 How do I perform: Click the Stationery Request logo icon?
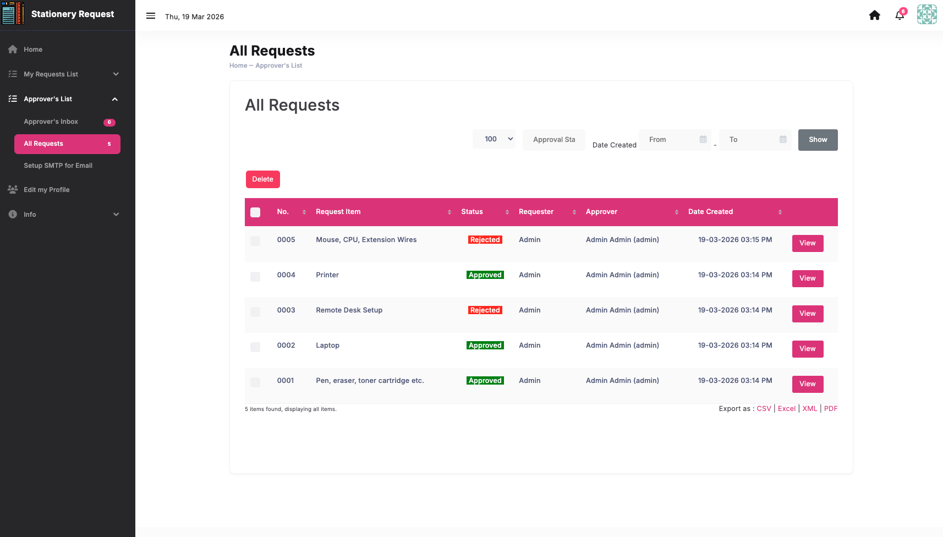[x=13, y=13]
